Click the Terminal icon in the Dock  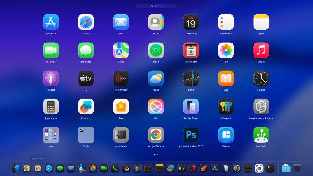pyautogui.click(x=270, y=168)
